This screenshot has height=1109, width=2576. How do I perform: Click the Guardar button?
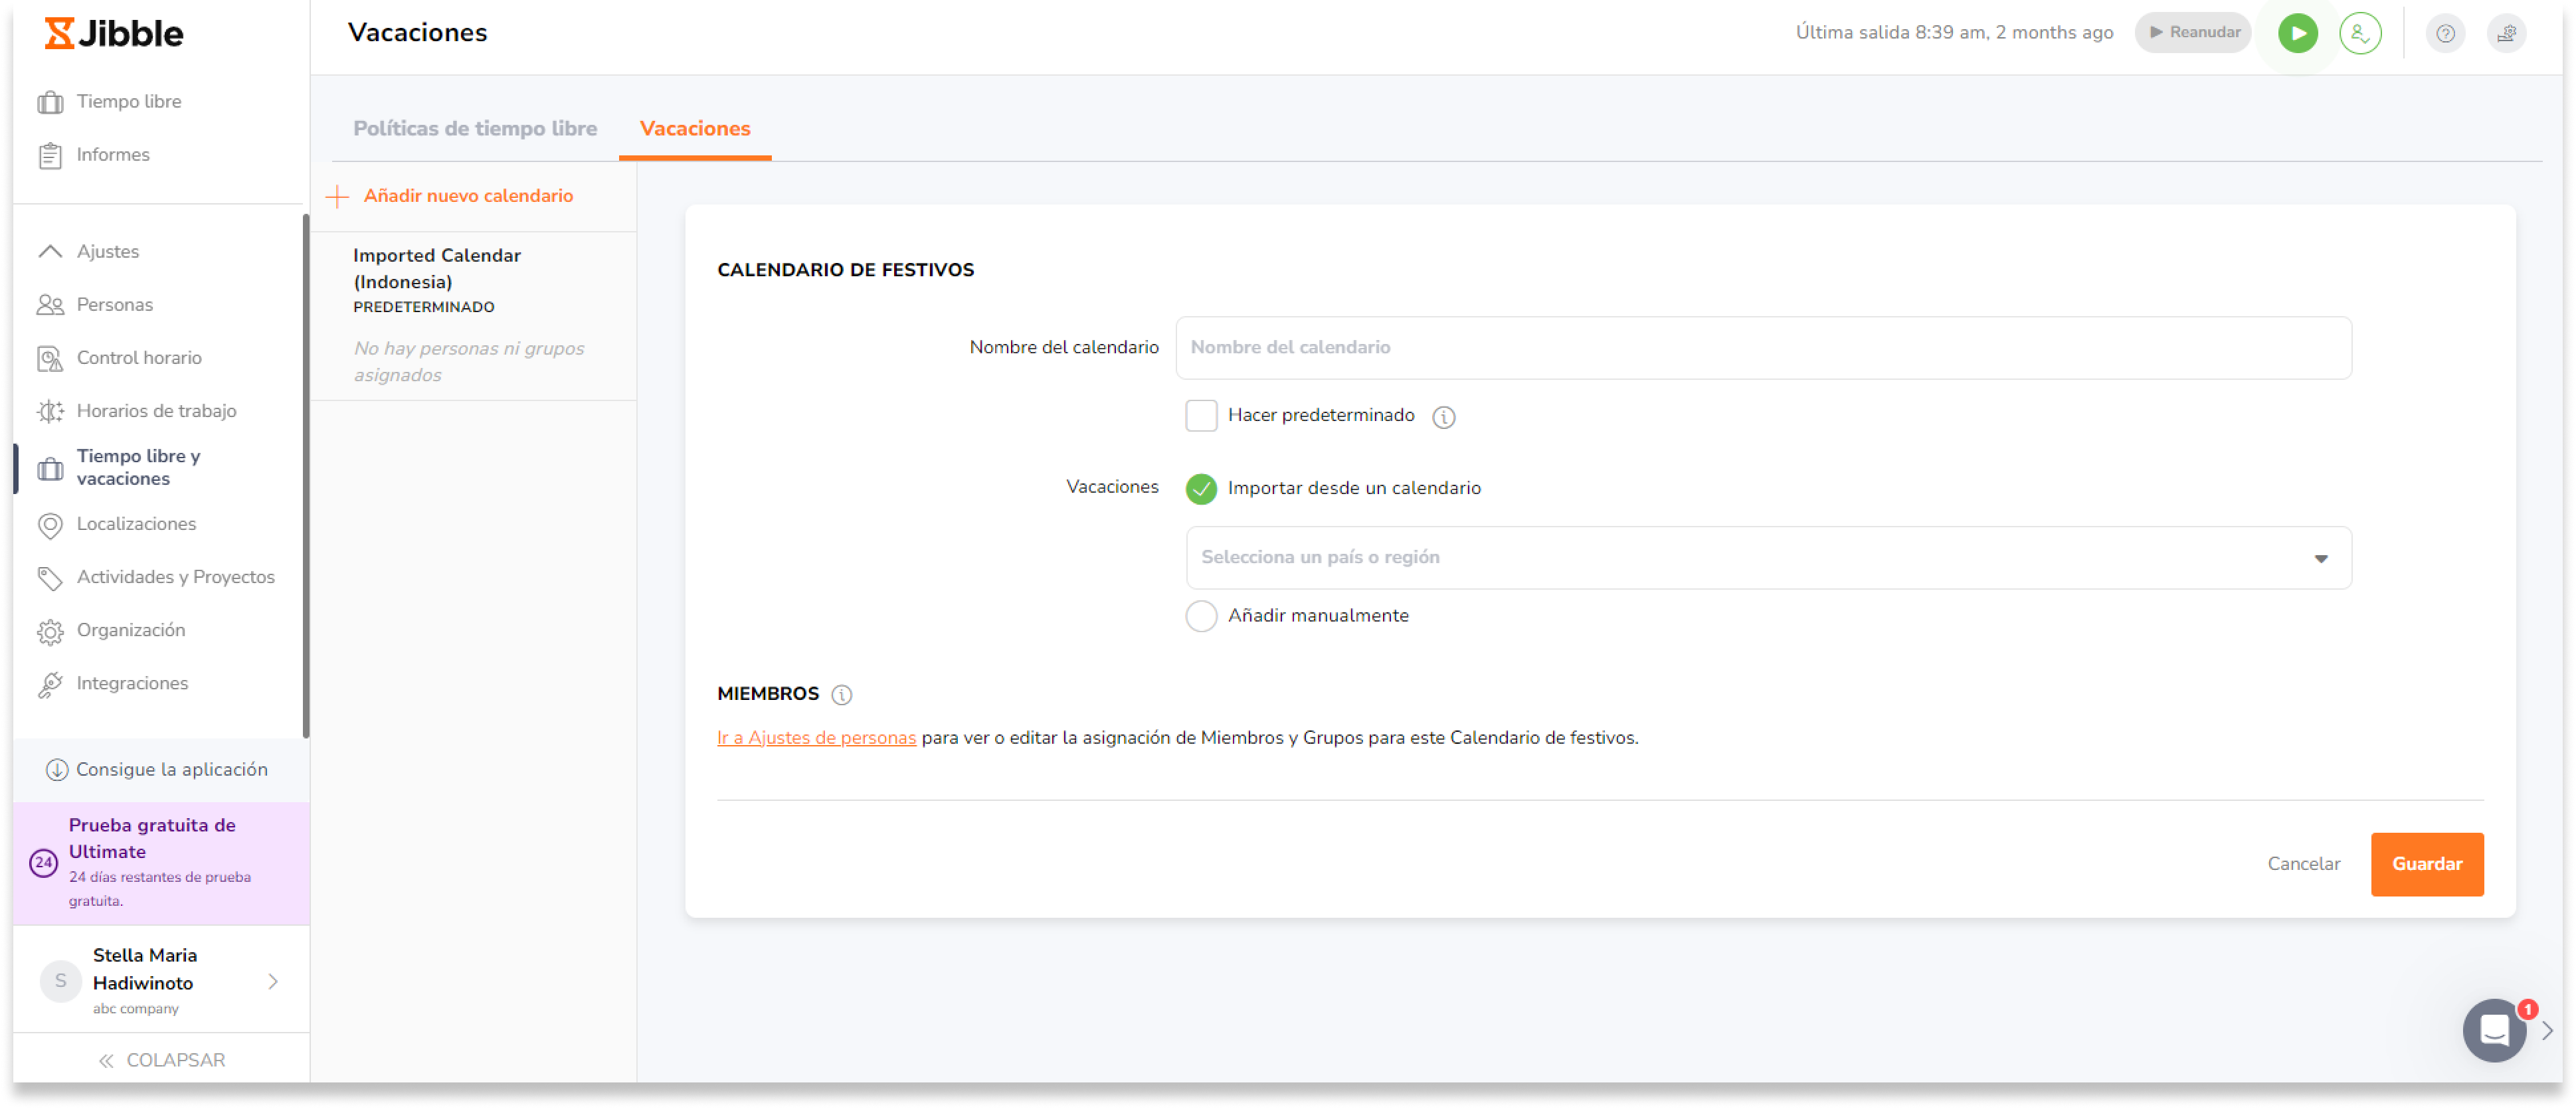(x=2426, y=864)
